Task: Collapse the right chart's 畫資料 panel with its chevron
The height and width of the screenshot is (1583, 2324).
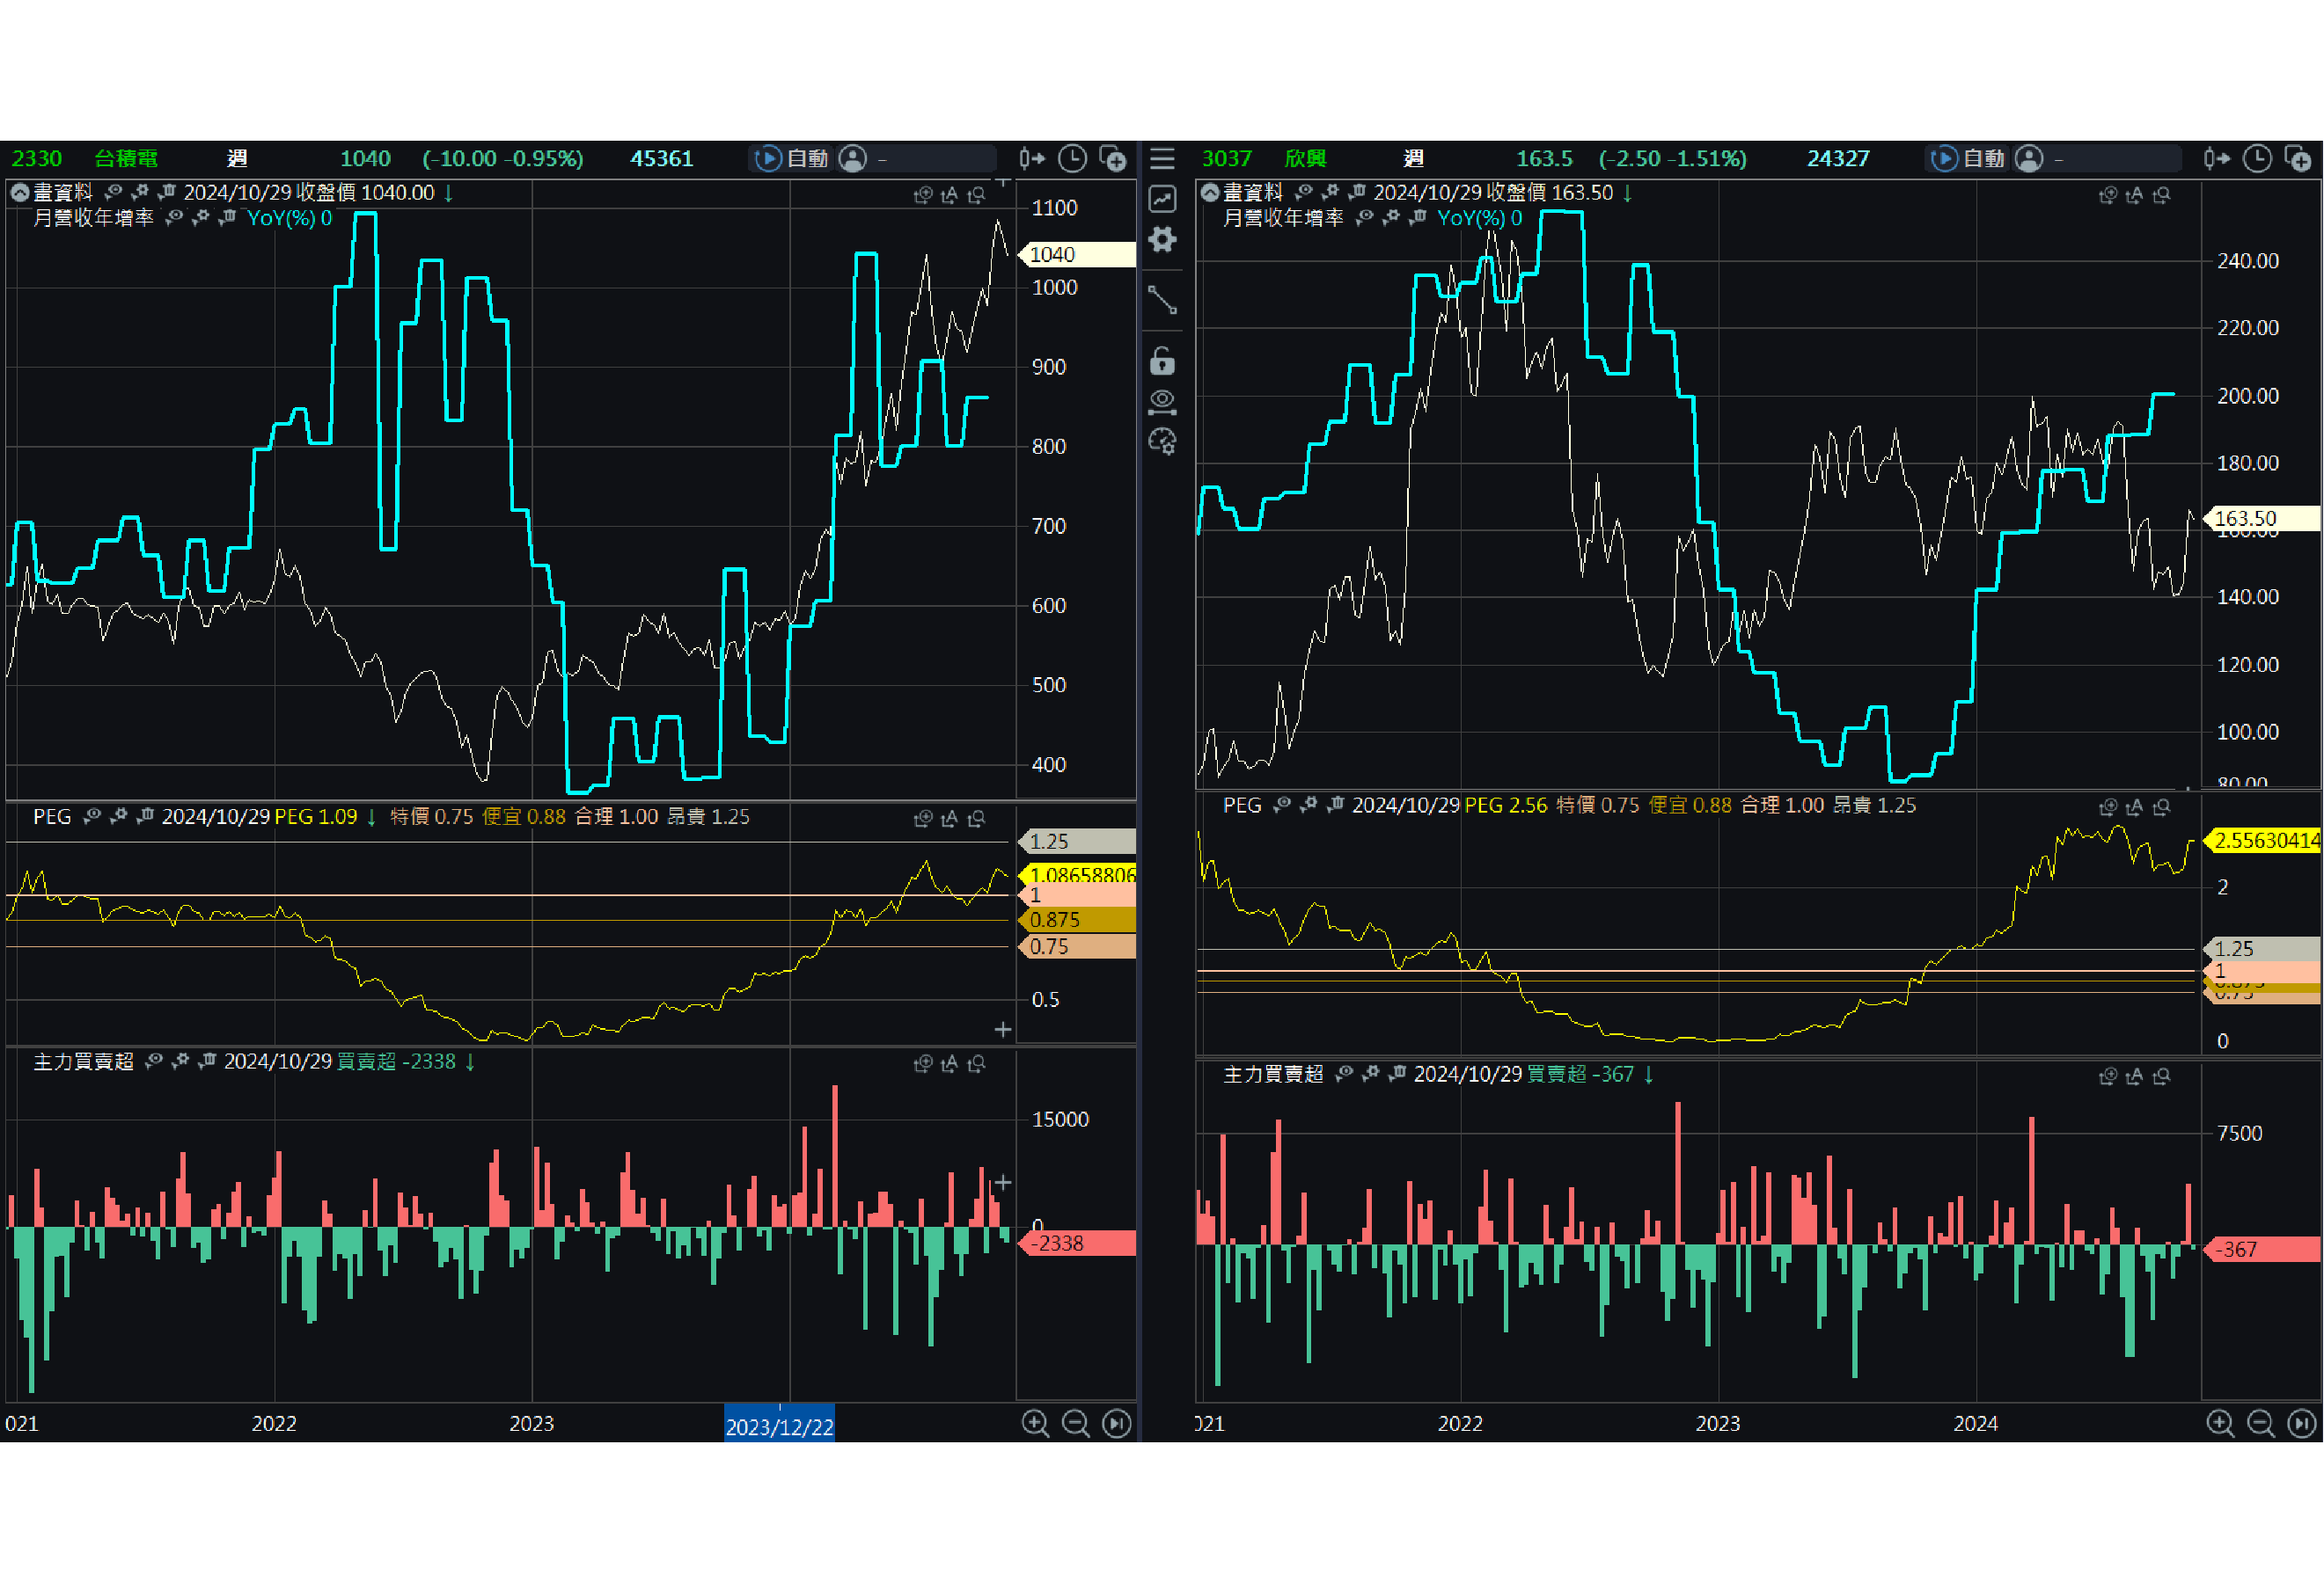Action: [1209, 193]
